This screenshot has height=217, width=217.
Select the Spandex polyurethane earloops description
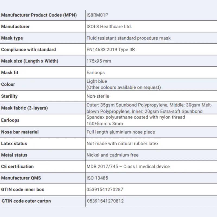(x=136, y=117)
